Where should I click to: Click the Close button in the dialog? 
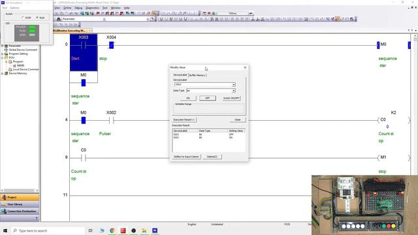pyautogui.click(x=238, y=119)
